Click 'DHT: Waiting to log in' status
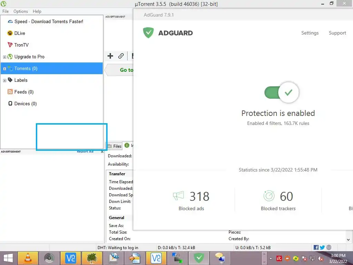 point(118,248)
